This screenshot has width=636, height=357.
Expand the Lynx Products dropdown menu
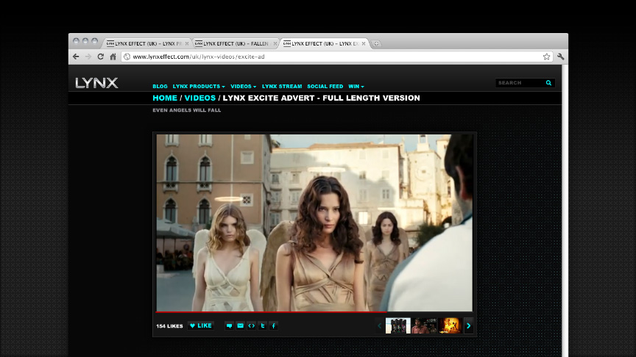click(x=199, y=87)
